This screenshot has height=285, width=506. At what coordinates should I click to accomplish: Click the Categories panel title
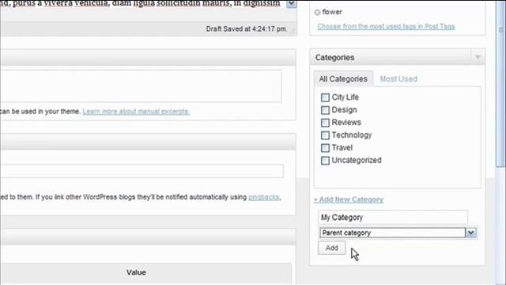pyautogui.click(x=334, y=58)
